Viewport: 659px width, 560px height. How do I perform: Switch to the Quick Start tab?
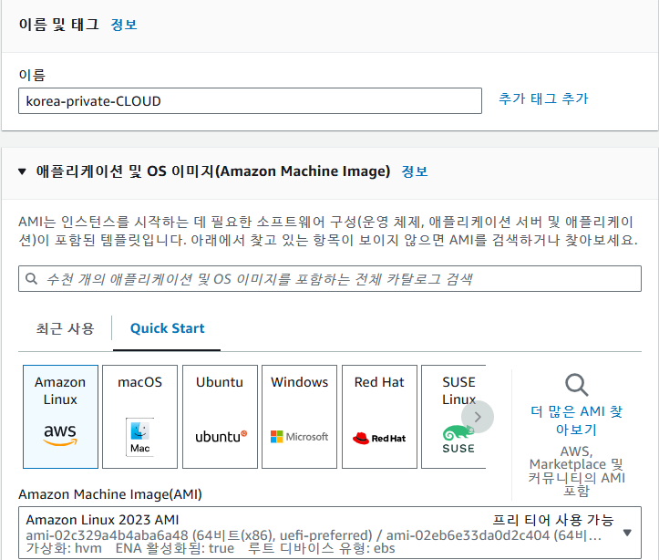click(168, 328)
